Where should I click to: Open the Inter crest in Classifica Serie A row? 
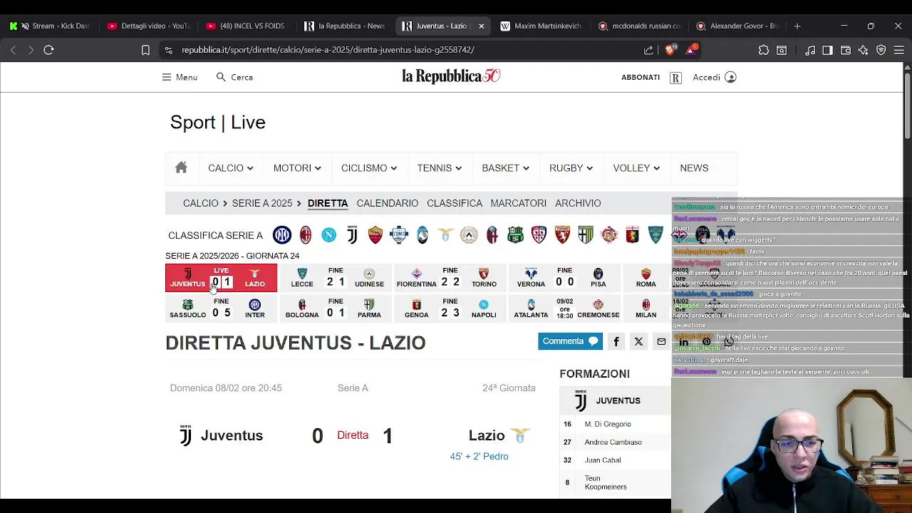(x=282, y=235)
